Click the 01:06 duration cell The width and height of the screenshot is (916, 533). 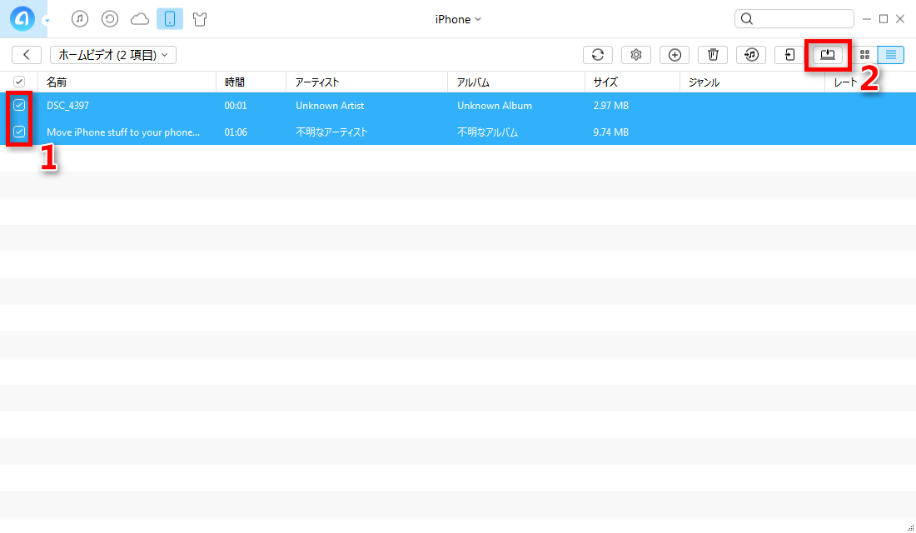click(x=236, y=132)
